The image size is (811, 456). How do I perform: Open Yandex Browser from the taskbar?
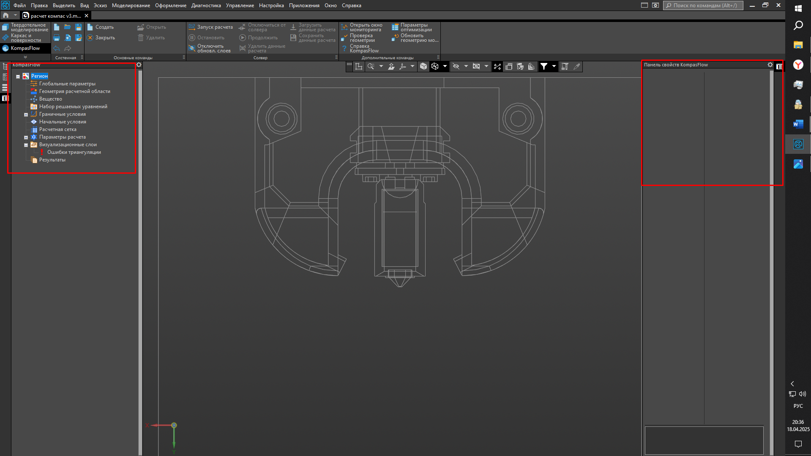[798, 65]
